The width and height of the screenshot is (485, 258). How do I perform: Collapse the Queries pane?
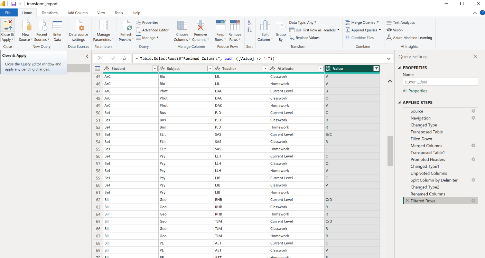point(87,57)
